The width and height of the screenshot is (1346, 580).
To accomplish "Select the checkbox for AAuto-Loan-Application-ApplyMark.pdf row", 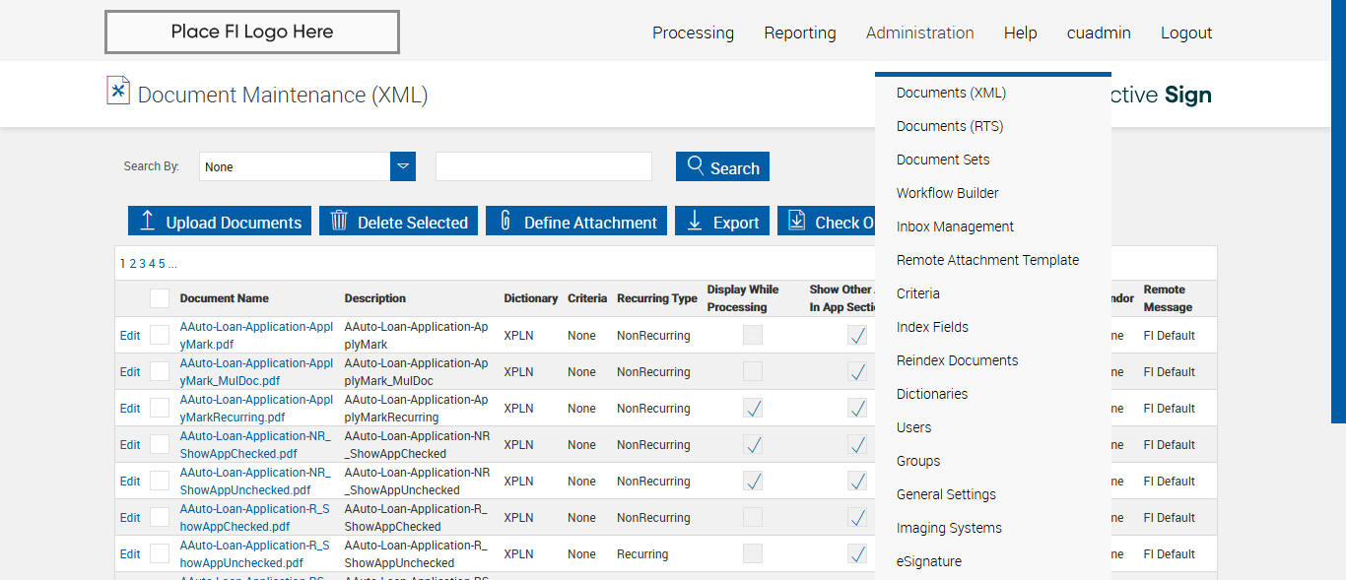I will (x=160, y=335).
